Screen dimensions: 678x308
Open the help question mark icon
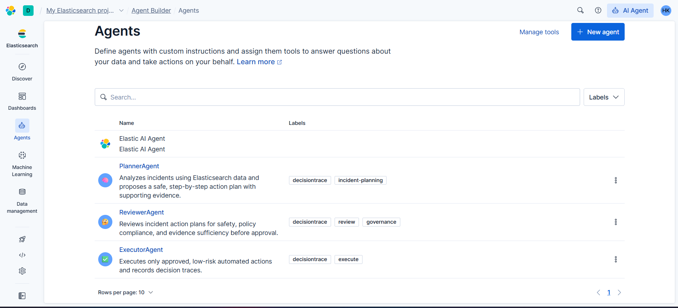click(x=598, y=11)
